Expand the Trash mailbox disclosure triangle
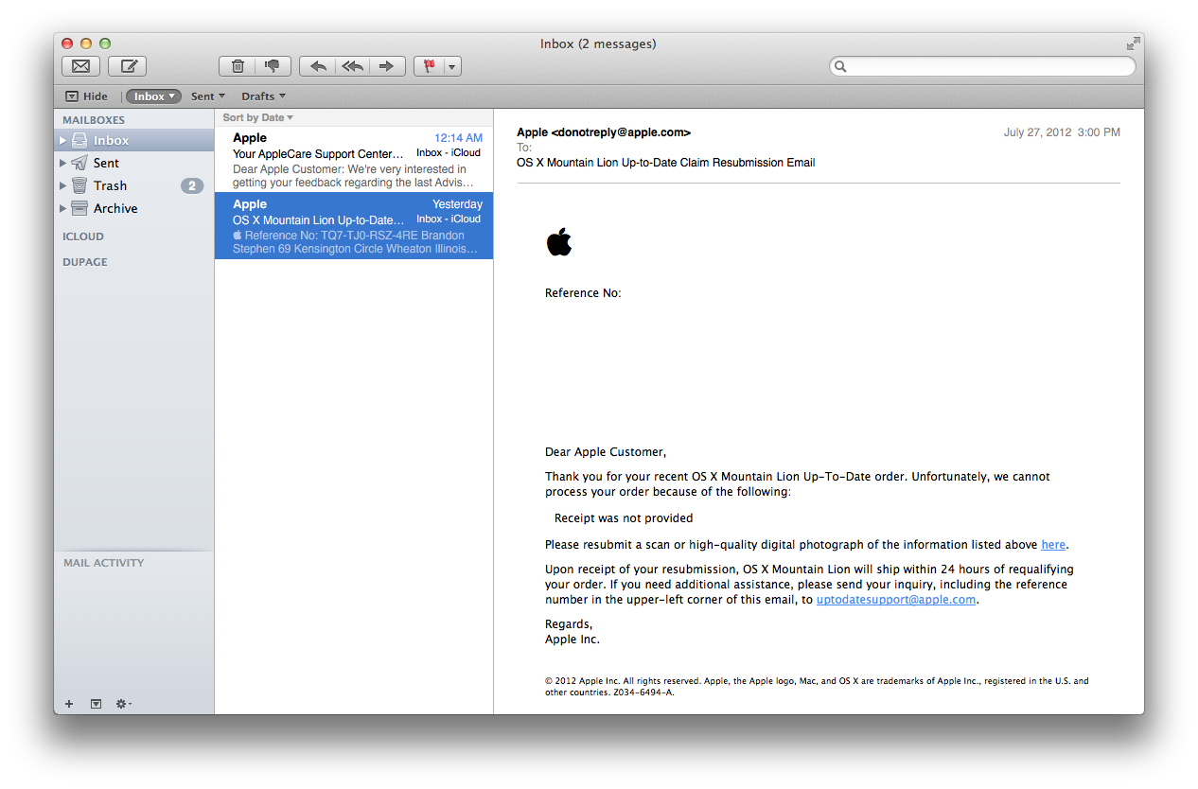Screen dimensions: 1198x789 tap(63, 185)
